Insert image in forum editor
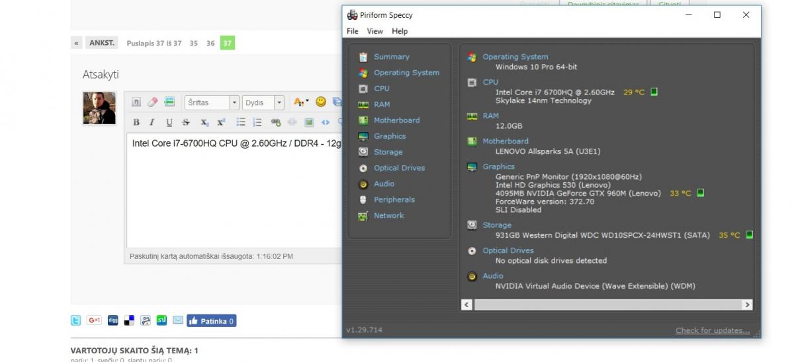The image size is (794, 362). (x=309, y=122)
